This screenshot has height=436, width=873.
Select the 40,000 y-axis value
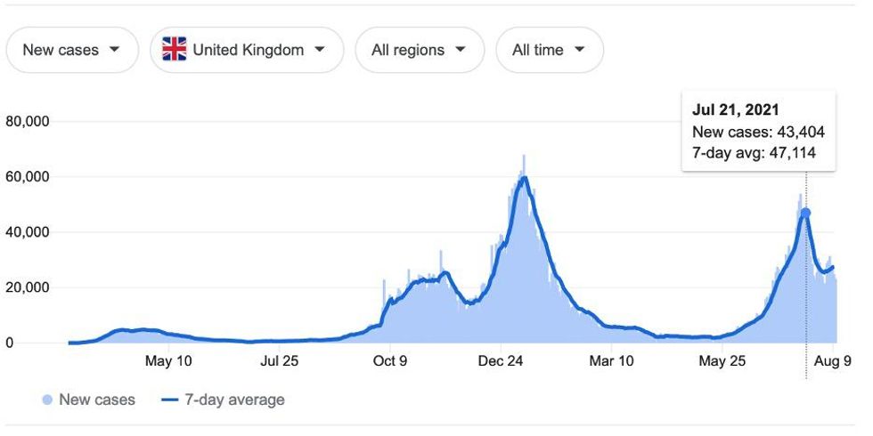29,232
